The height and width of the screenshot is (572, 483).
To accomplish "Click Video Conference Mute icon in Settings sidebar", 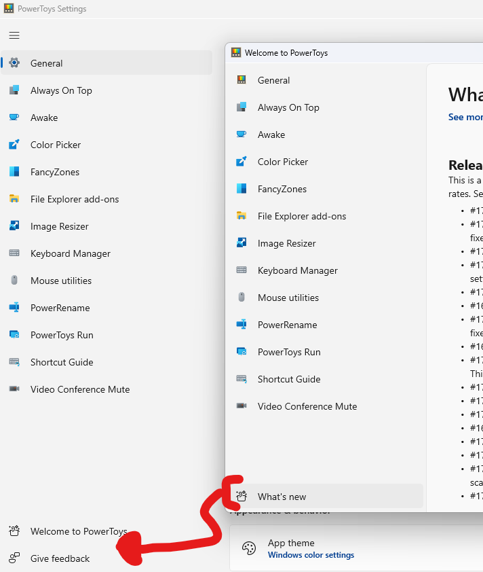I will tap(14, 389).
